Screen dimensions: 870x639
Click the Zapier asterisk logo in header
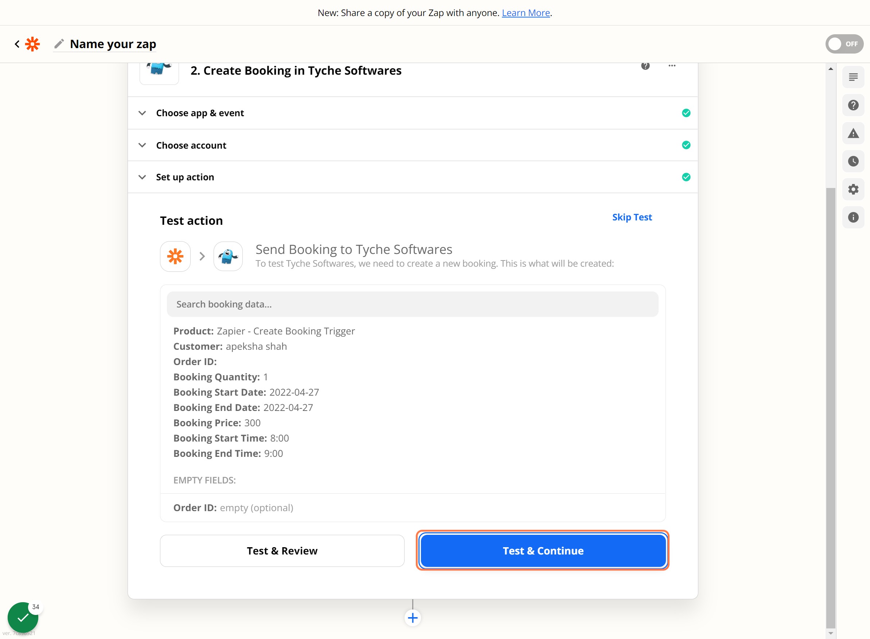32,44
